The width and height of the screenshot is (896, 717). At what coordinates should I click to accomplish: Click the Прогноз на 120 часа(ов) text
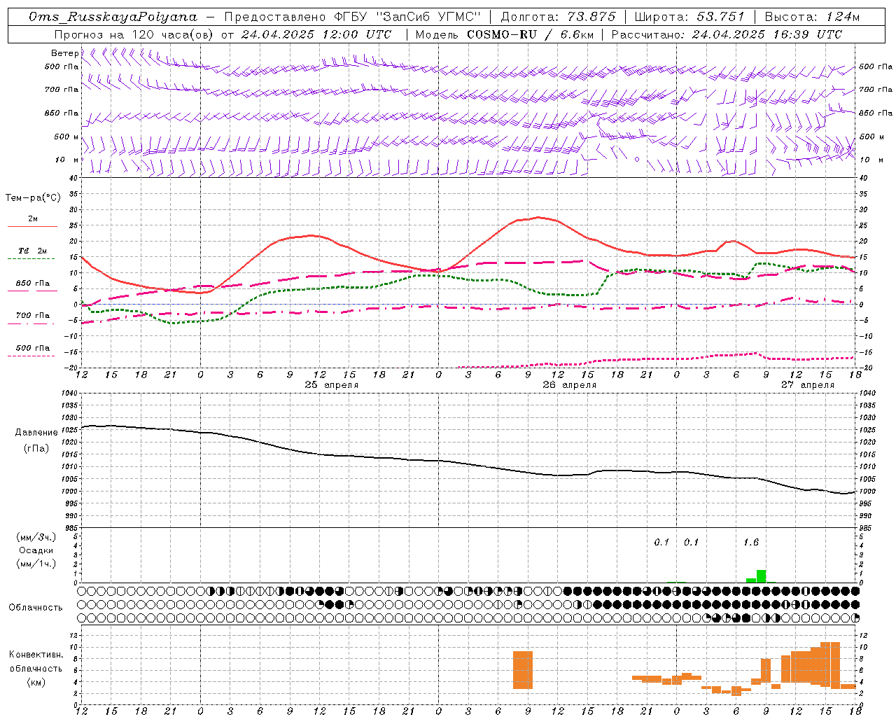point(134,34)
